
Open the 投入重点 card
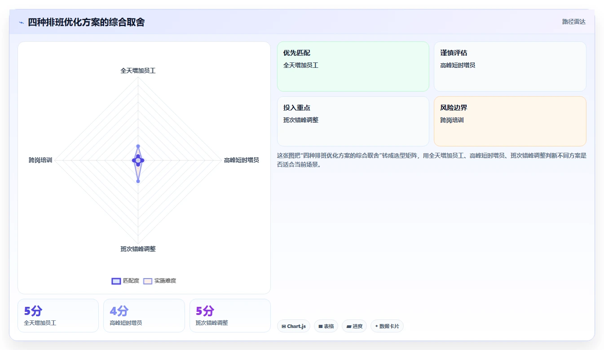353,121
